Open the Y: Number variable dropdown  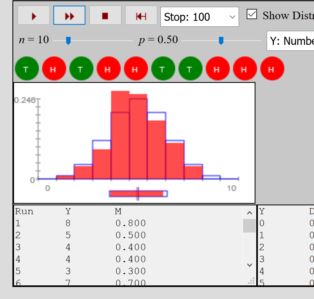290,41
